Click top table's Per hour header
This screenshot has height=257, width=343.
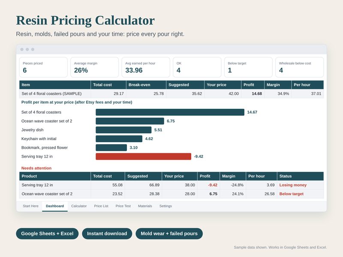tap(307, 85)
